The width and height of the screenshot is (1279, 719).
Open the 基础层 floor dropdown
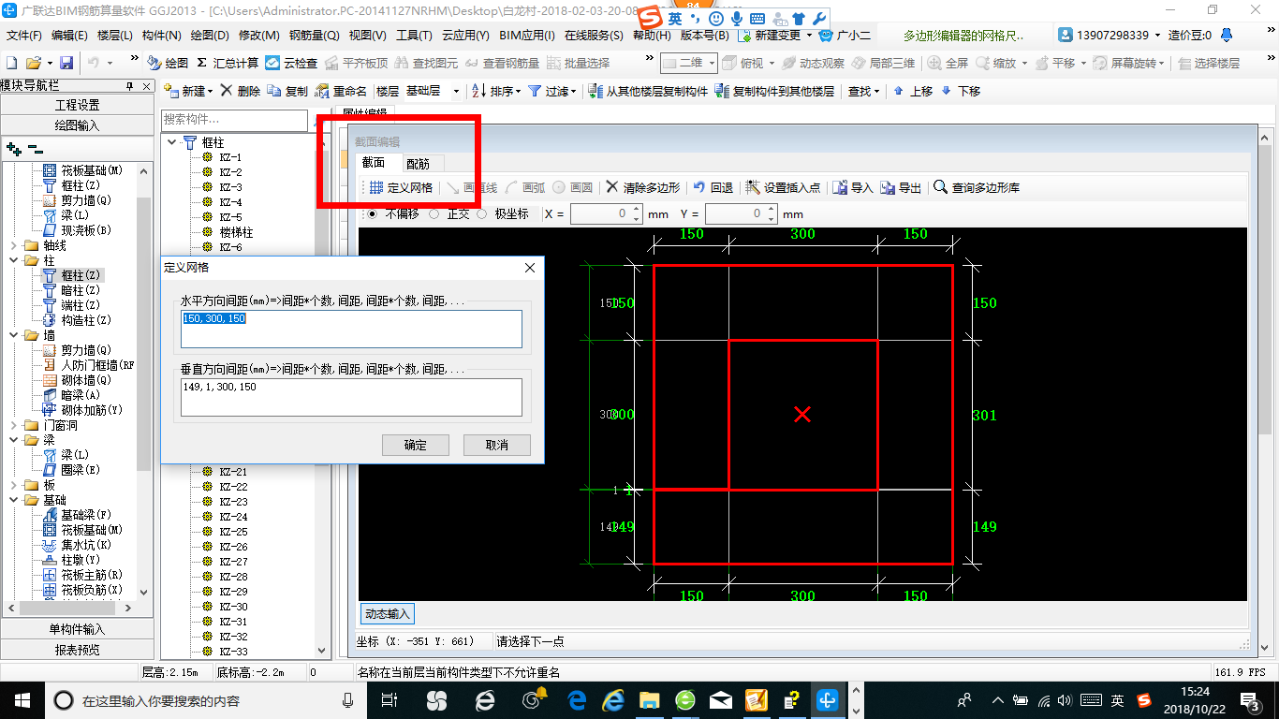(456, 92)
